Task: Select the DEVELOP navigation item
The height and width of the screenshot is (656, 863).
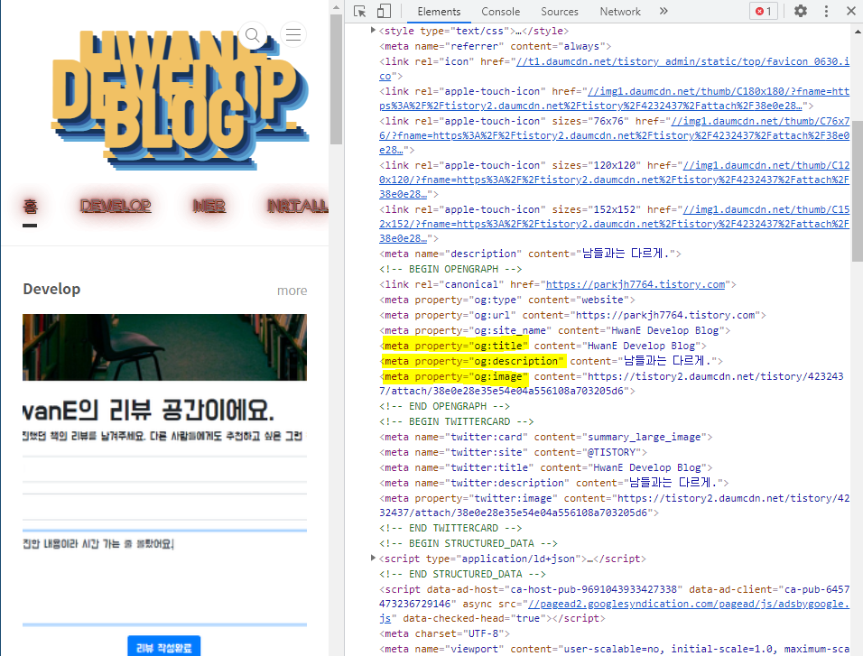Action: pyautogui.click(x=116, y=206)
